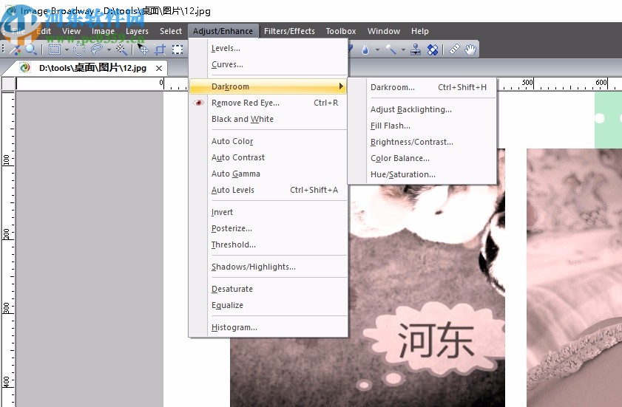Open Shadows/Highlights... dialog
This screenshot has width=622, height=407.
click(x=268, y=267)
